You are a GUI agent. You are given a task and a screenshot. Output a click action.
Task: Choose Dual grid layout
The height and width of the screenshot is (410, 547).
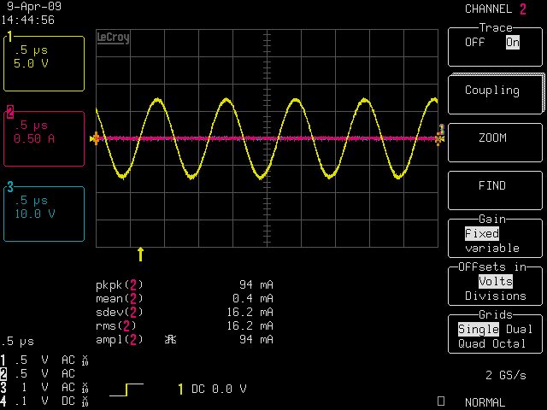(519, 329)
